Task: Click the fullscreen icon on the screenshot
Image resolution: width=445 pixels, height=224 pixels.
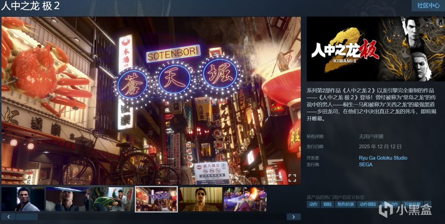Action: (292, 178)
